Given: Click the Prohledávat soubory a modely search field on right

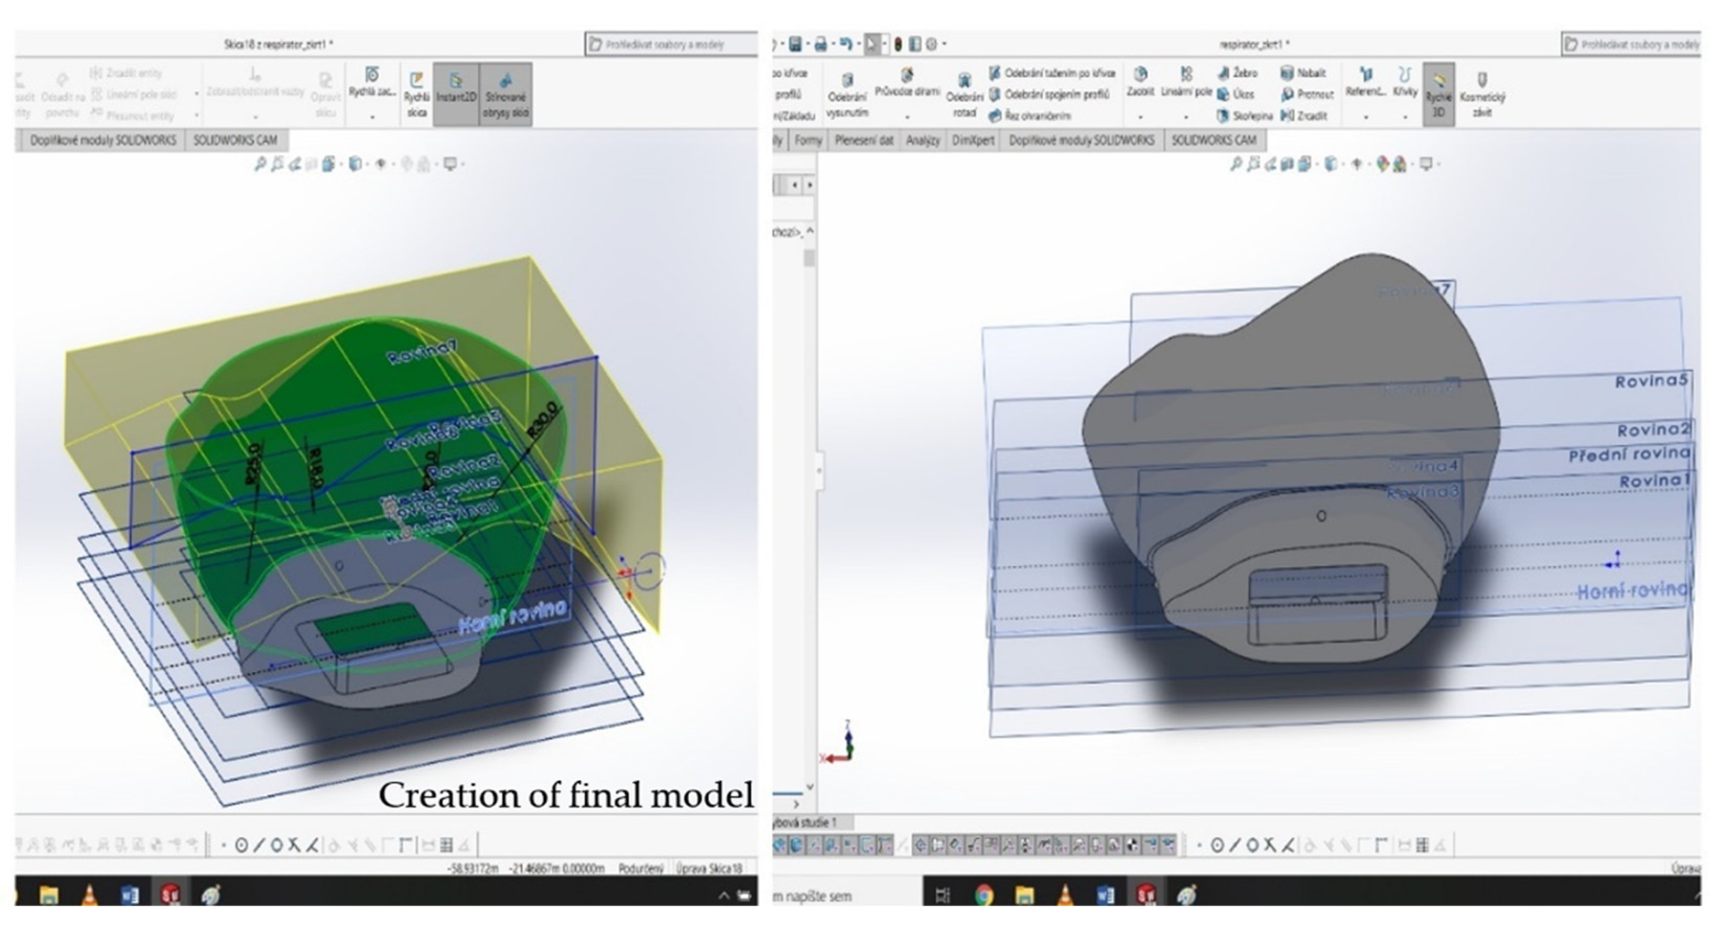Looking at the screenshot, I should tap(1632, 45).
